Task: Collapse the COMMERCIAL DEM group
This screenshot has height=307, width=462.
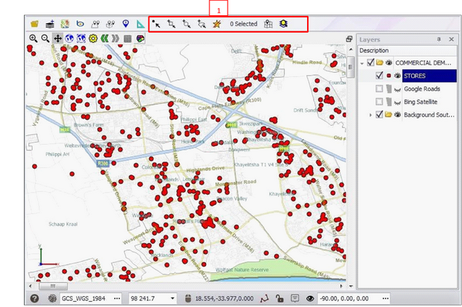Action: (362, 63)
